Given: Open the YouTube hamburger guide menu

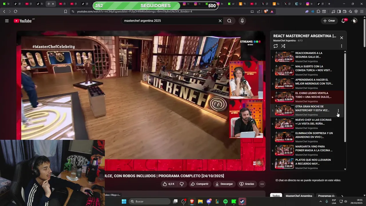Looking at the screenshot, I should point(7,21).
